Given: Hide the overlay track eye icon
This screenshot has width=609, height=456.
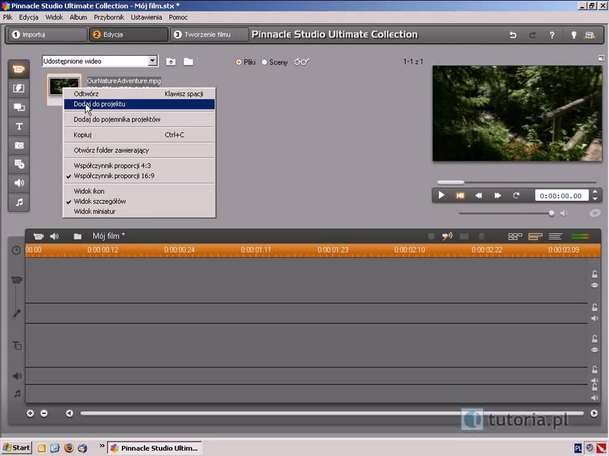Looking at the screenshot, I should [x=594, y=350].
